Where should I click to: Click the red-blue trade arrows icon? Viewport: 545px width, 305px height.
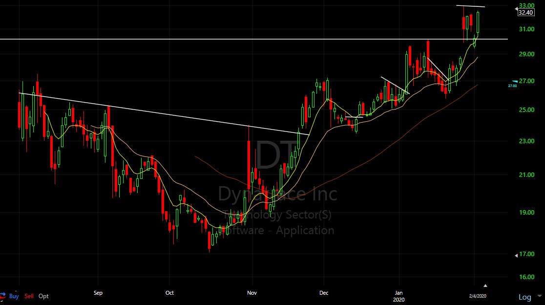coord(3,296)
